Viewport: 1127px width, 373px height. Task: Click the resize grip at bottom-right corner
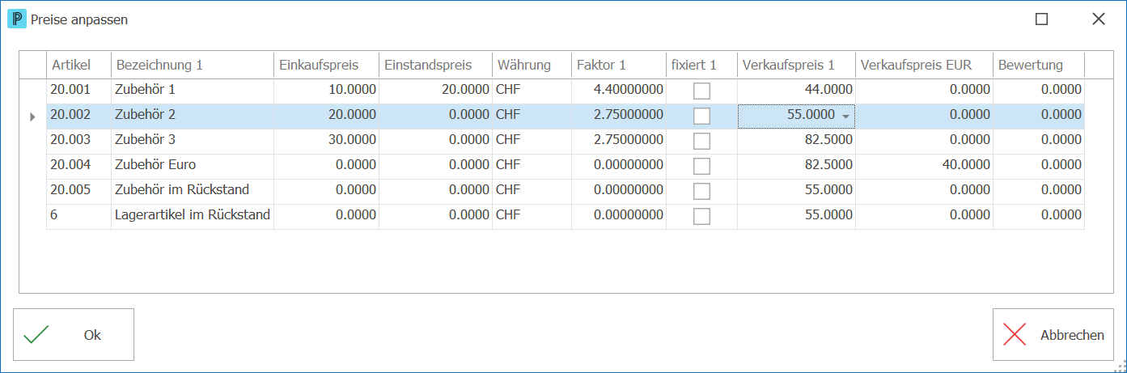(1121, 367)
